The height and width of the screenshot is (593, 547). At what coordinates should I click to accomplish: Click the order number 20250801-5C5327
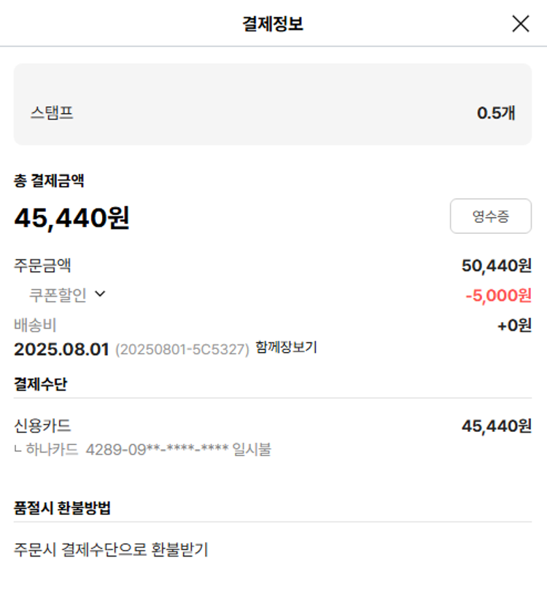[x=182, y=349]
